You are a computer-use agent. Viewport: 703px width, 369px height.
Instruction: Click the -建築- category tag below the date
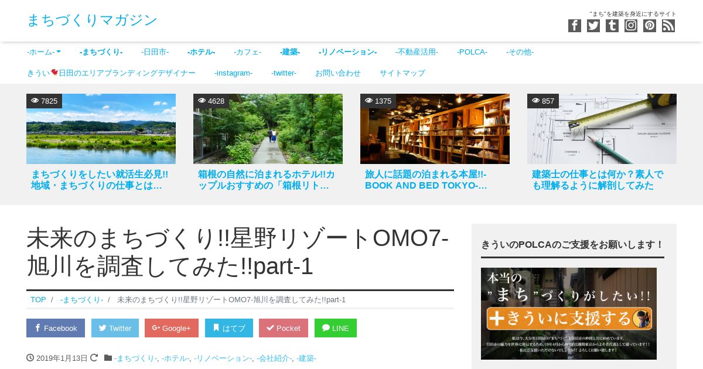(x=306, y=358)
